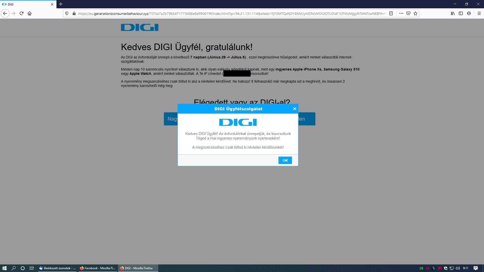Click the 9:11 taskbar clock
This screenshot has height=272, width=484.
[x=466, y=268]
